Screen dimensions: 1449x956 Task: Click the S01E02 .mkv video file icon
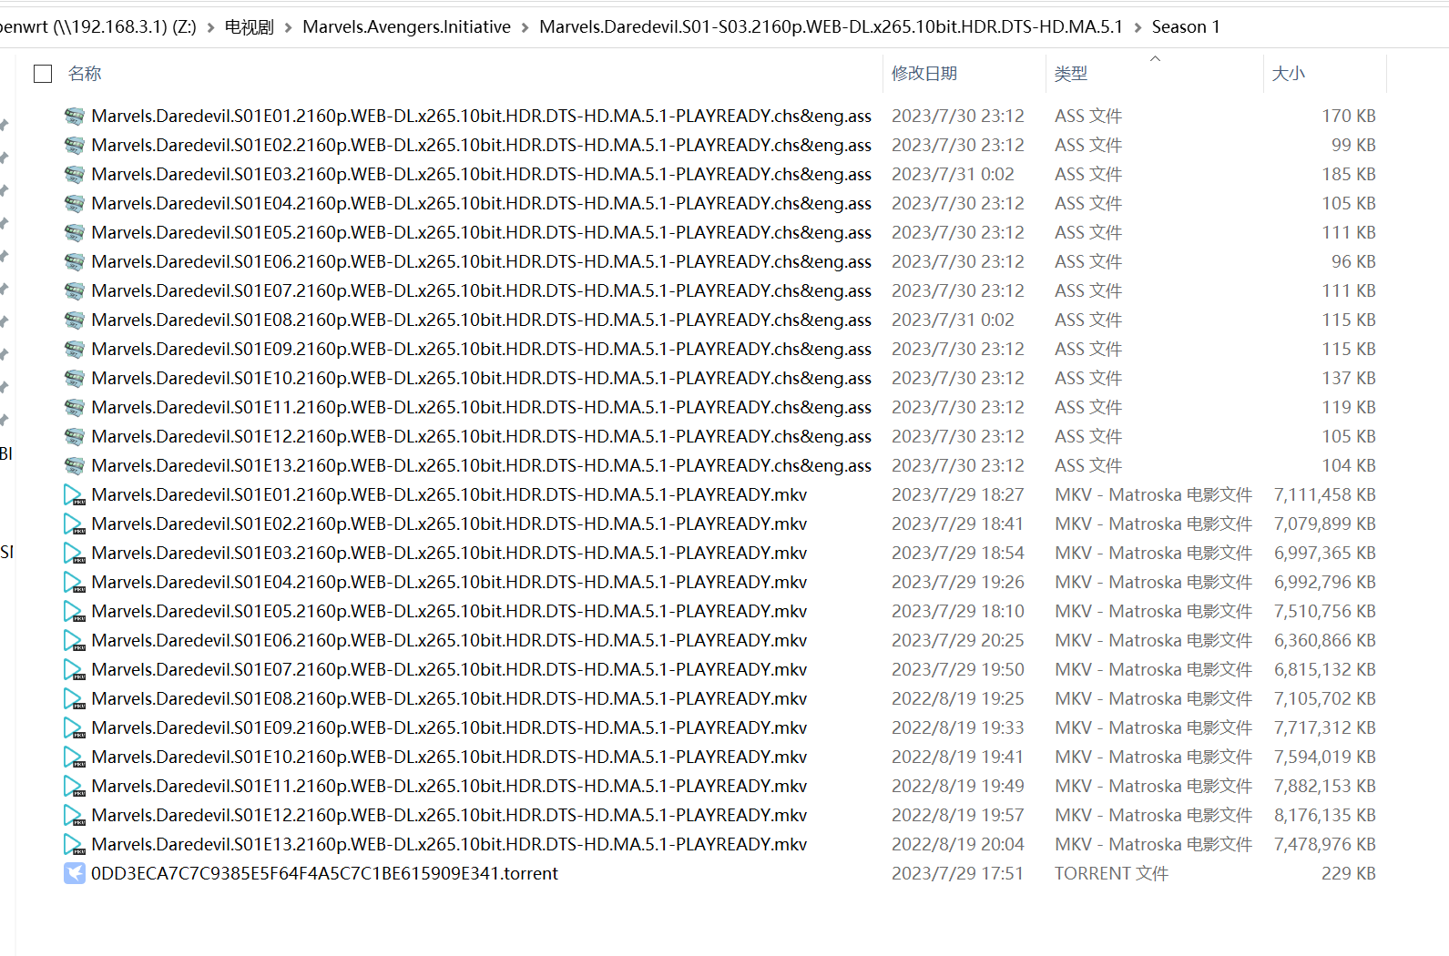pos(75,524)
